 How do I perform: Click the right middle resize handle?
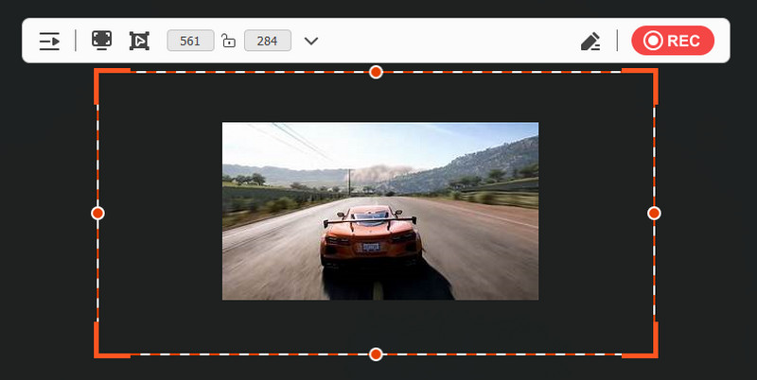click(x=654, y=213)
